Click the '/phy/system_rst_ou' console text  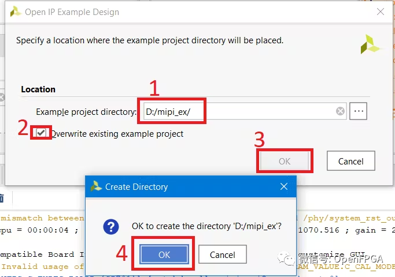pyautogui.click(x=349, y=218)
